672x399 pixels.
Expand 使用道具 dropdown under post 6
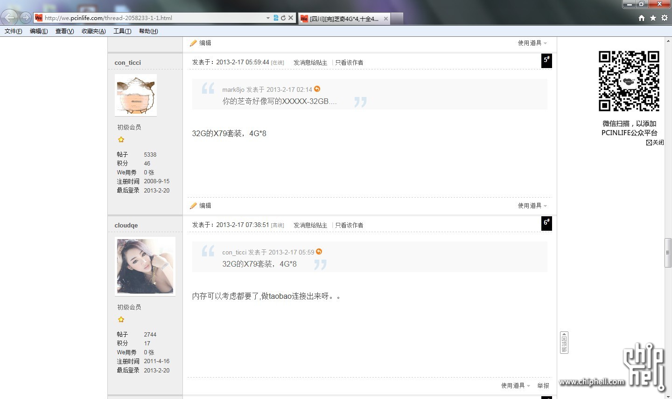point(516,385)
